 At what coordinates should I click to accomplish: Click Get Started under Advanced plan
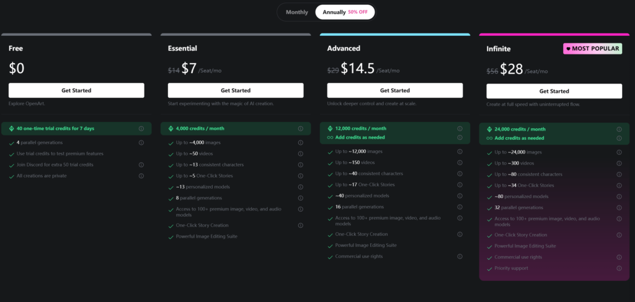[395, 90]
